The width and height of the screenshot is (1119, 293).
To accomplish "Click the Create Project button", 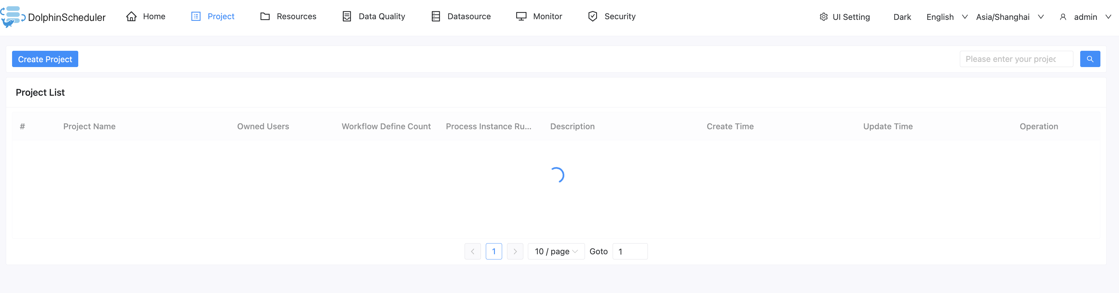I will [x=45, y=59].
